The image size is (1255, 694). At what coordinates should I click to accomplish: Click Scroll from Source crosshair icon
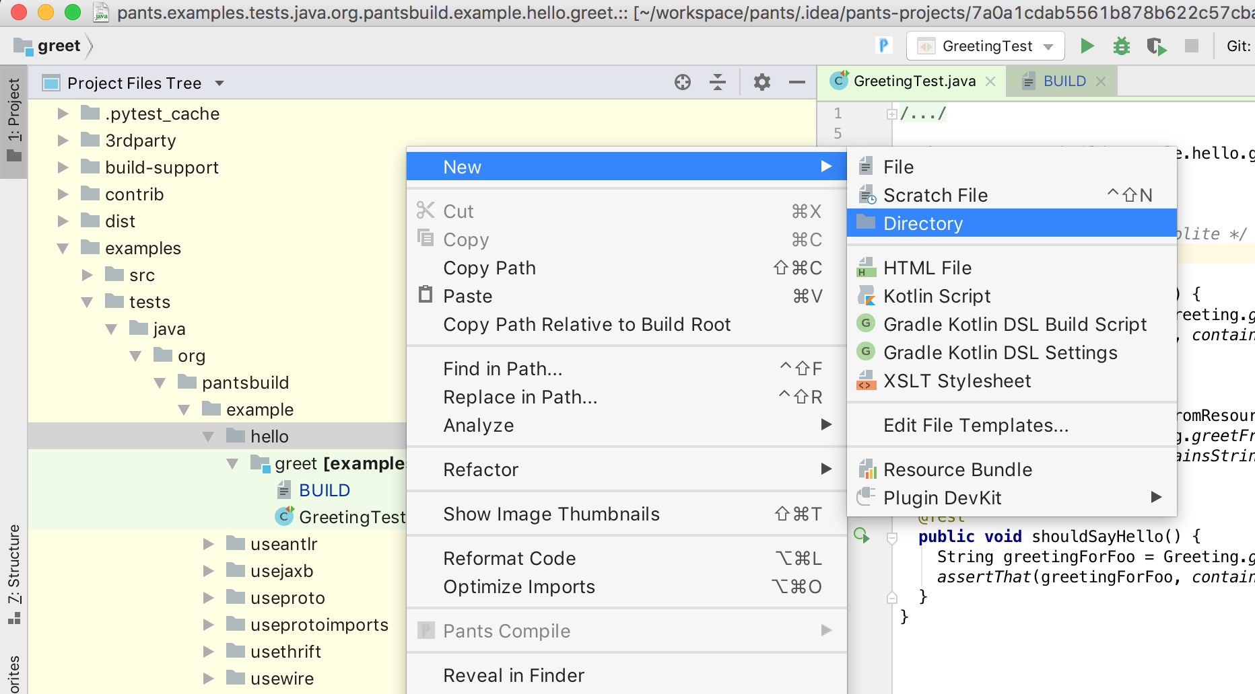[683, 82]
